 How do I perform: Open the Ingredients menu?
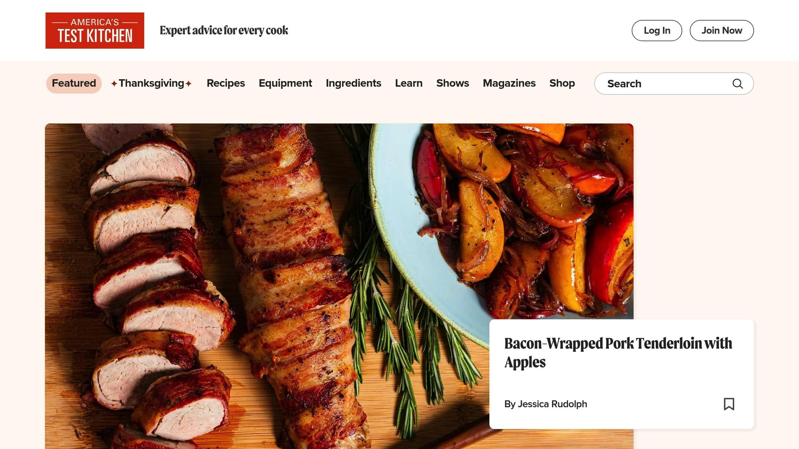[x=353, y=83]
